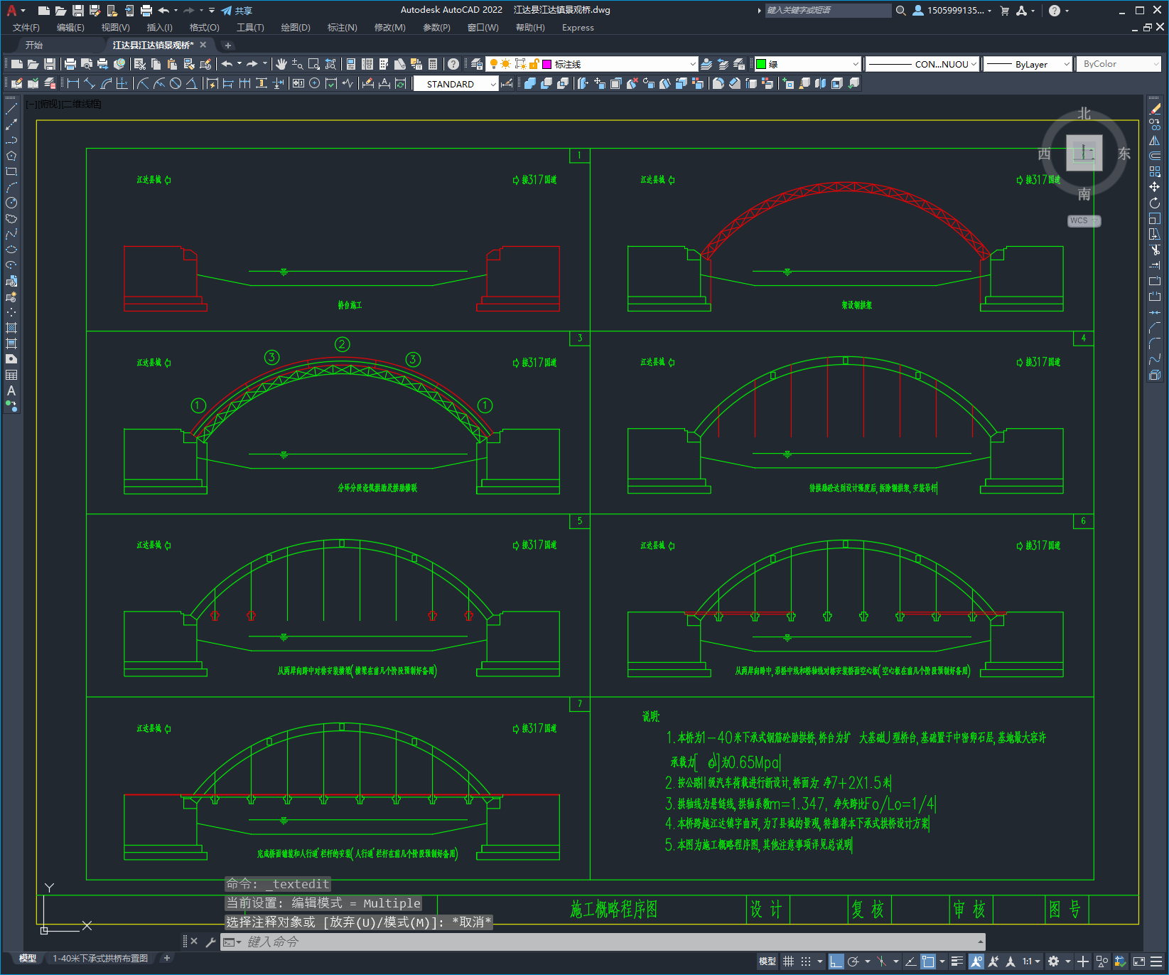The height and width of the screenshot is (975, 1169).
Task: Click the WCS button under the ViewCube
Action: tap(1083, 220)
